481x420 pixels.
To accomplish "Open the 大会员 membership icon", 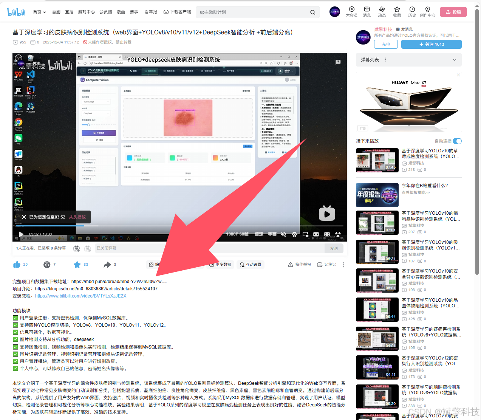I will click(x=351, y=12).
